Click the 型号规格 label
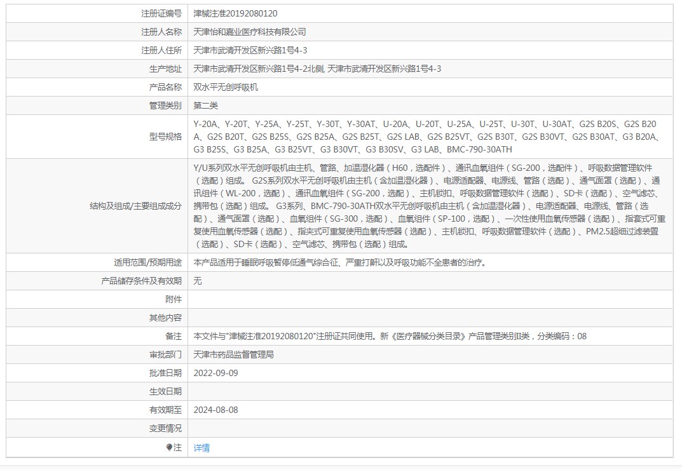The image size is (682, 472). (x=165, y=137)
